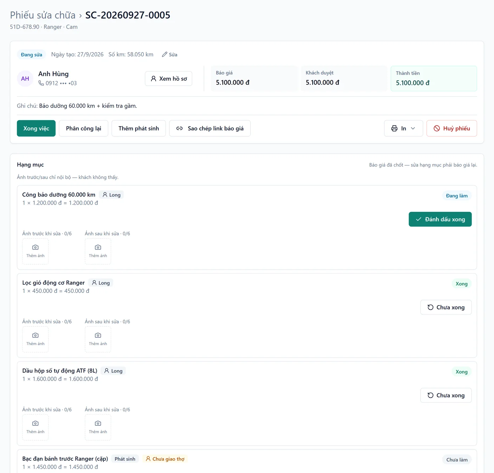
Task: Click the phone icon beside 0912 number
Action: 41,83
